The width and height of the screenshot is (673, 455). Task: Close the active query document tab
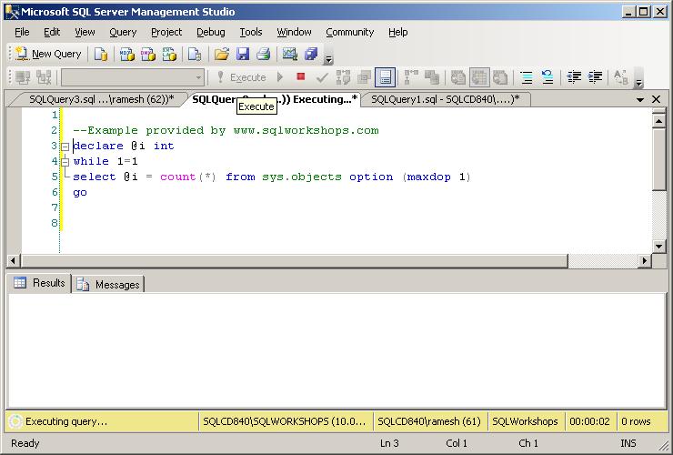(x=657, y=99)
